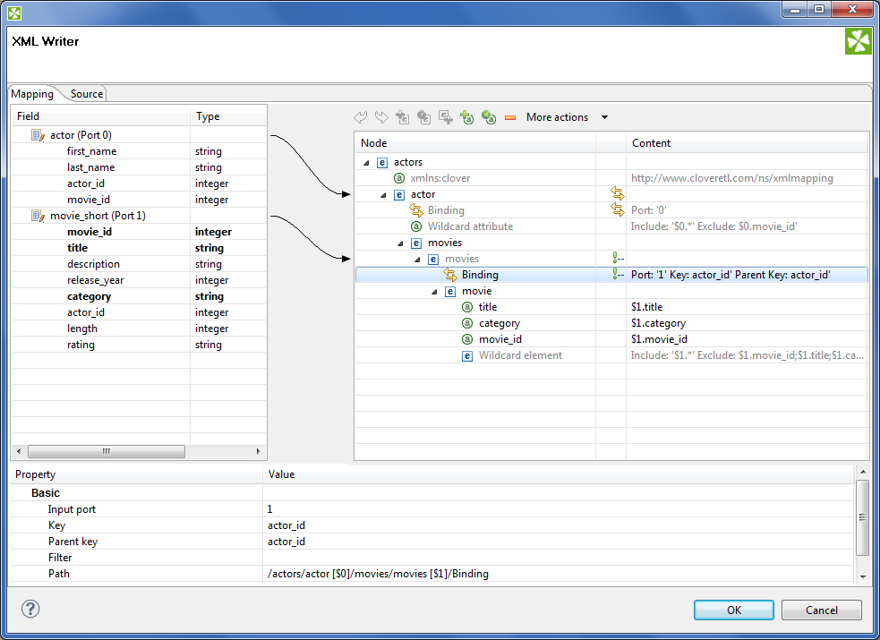Edit the Parent key property value

pos(559,542)
